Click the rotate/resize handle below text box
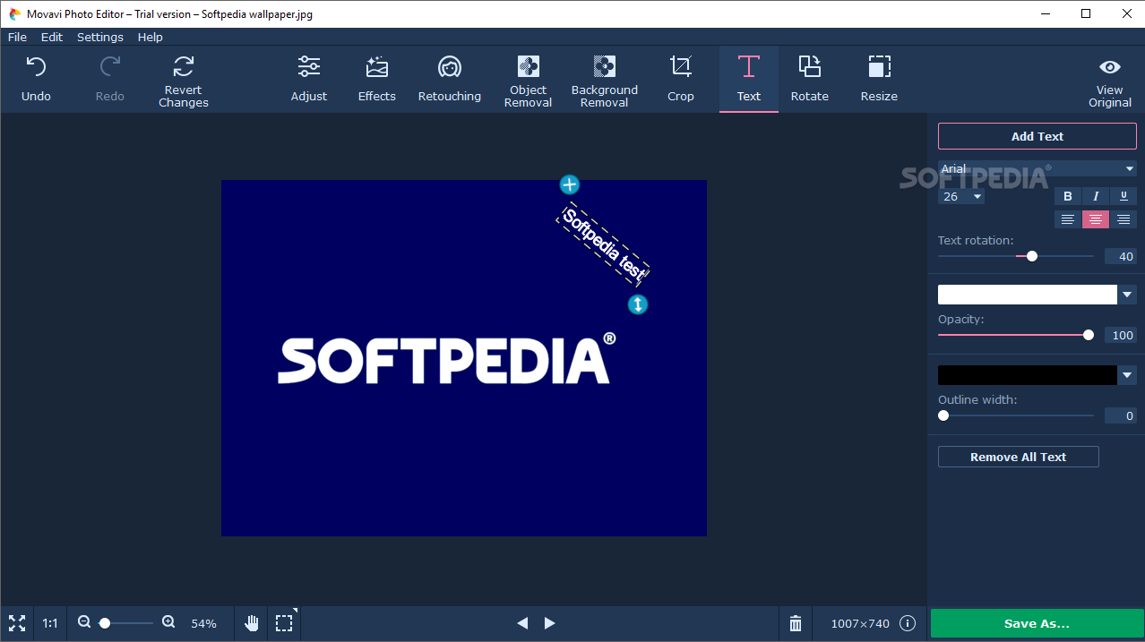 pos(637,304)
